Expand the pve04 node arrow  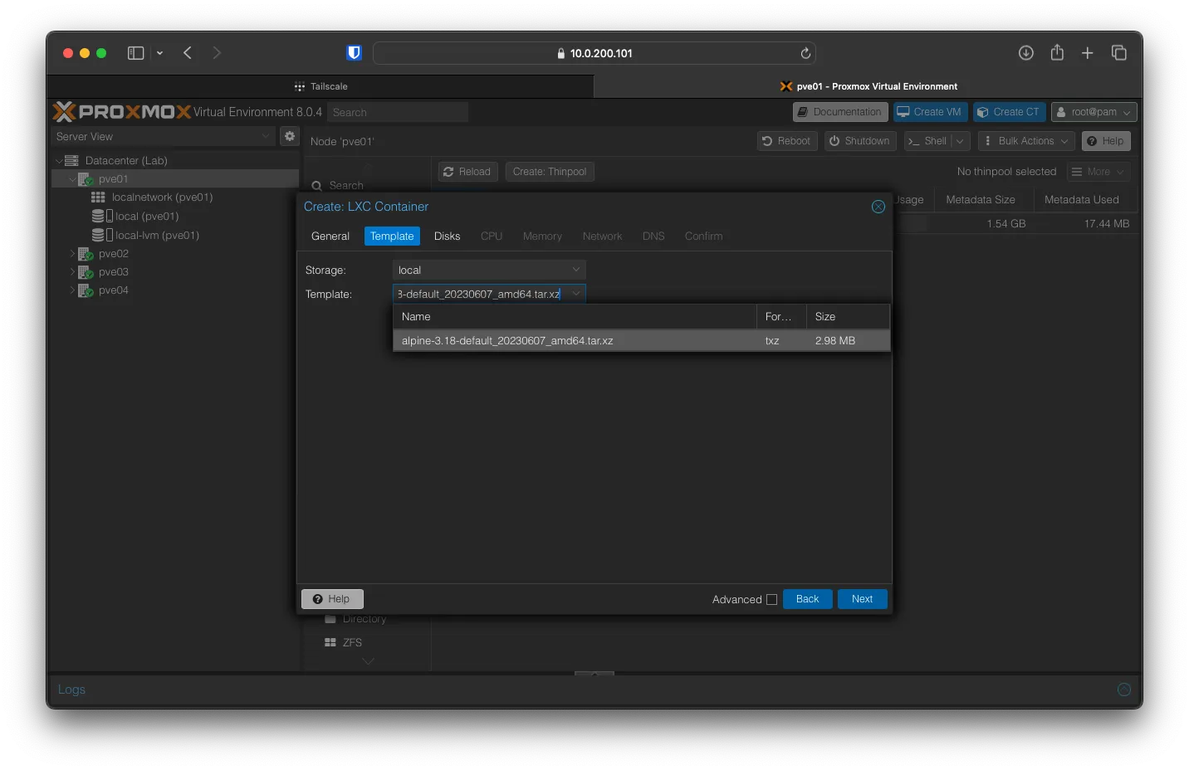(x=72, y=290)
